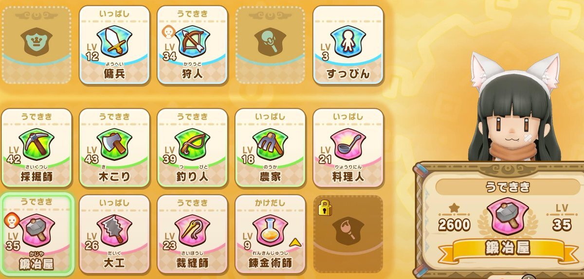Click the yellow up arrow on 錬金術師
Image resolution: width=584 pixels, height=279 pixels.
pyautogui.click(x=294, y=241)
